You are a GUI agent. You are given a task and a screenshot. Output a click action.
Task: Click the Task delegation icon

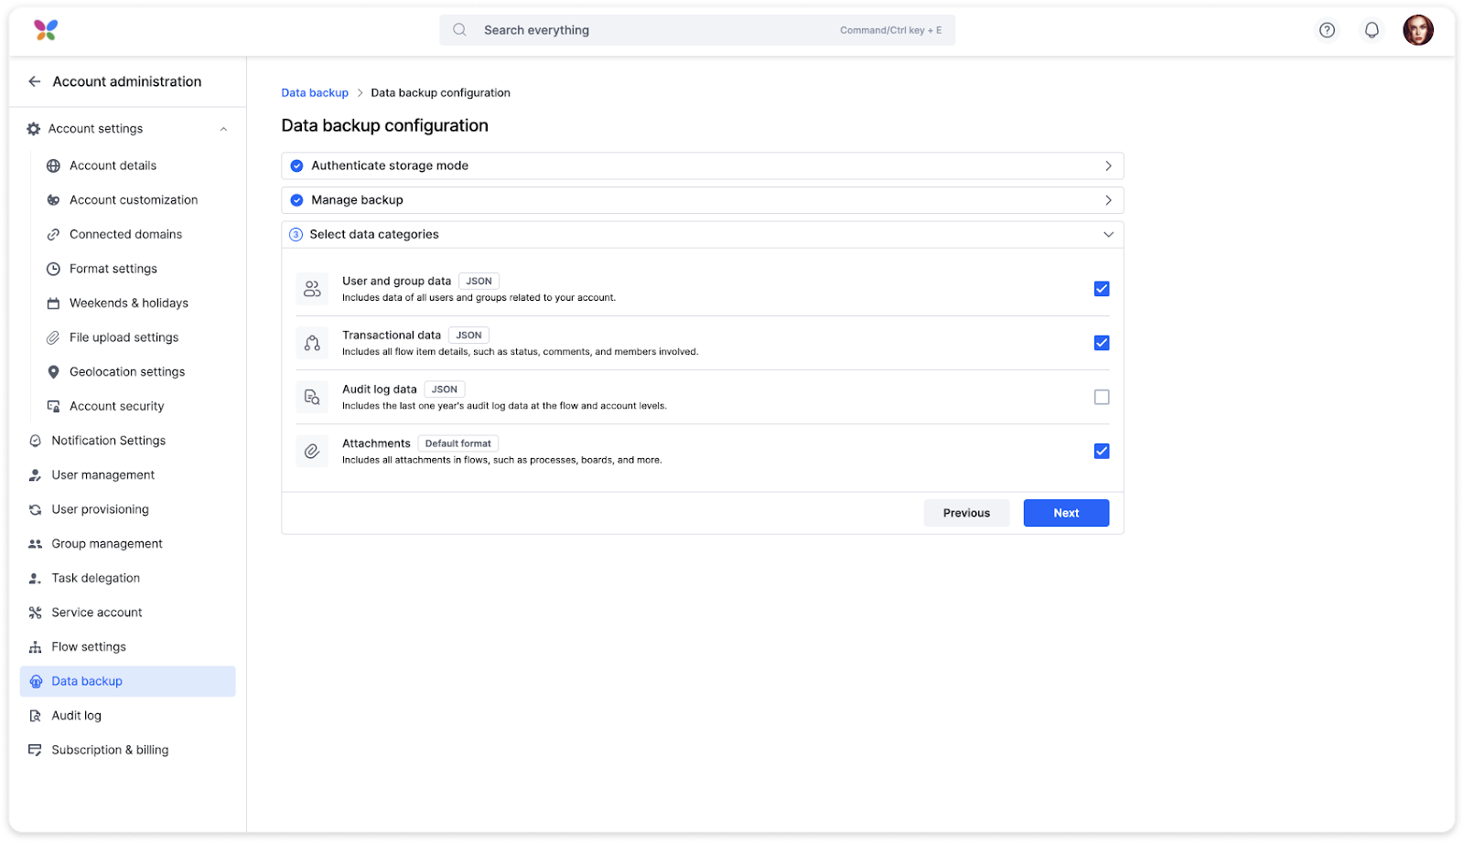tap(35, 578)
